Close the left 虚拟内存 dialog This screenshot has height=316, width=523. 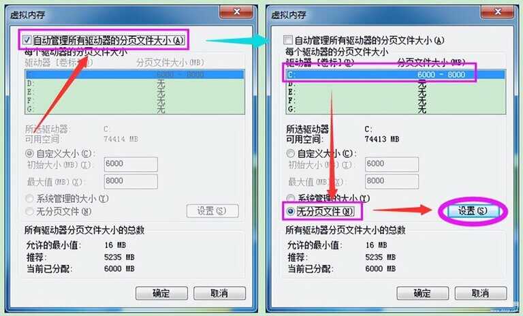(236, 12)
